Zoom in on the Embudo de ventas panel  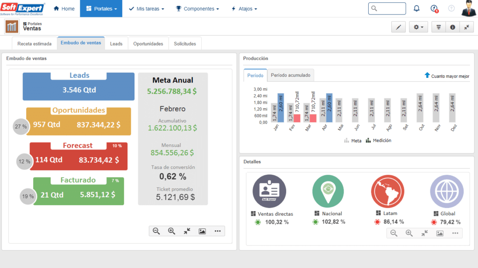click(171, 231)
